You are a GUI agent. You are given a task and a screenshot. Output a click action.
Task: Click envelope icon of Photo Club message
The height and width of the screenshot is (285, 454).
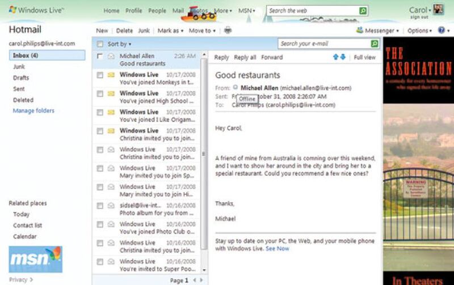click(x=111, y=224)
